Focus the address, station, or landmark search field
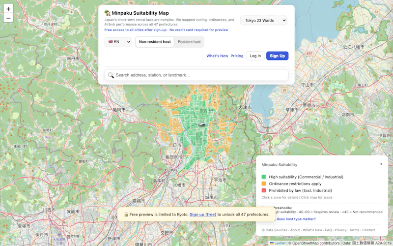Viewport: 393px width, 246px height. (x=196, y=75)
